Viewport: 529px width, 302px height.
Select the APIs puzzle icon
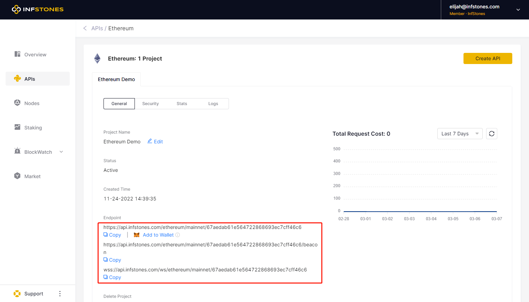click(x=17, y=78)
